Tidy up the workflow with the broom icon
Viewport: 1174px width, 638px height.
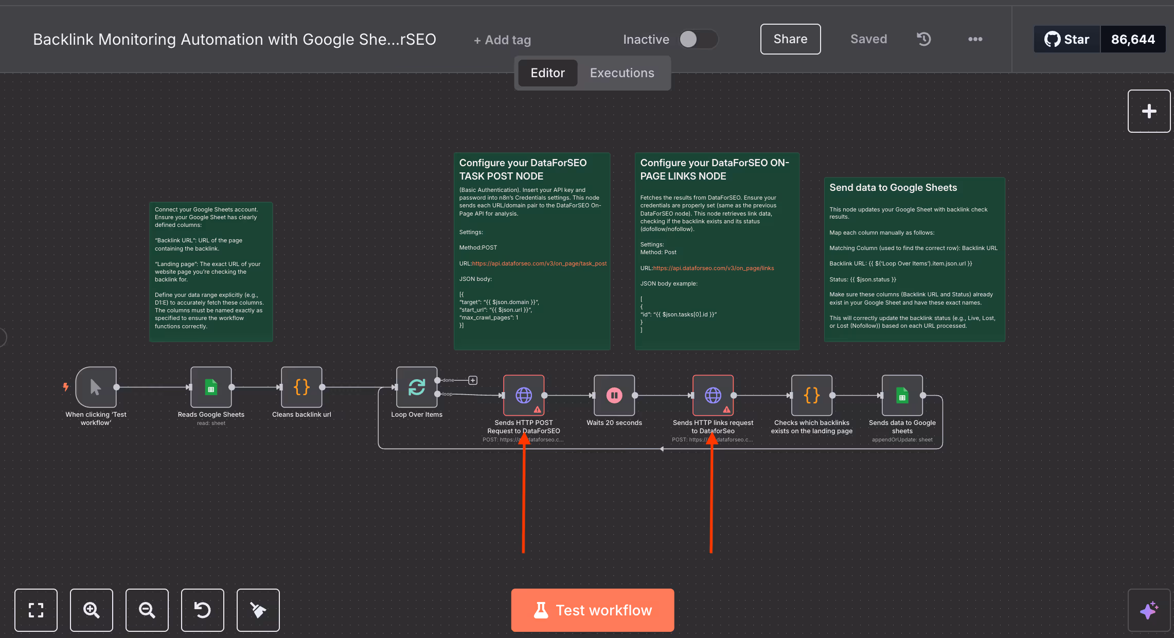pos(258,610)
